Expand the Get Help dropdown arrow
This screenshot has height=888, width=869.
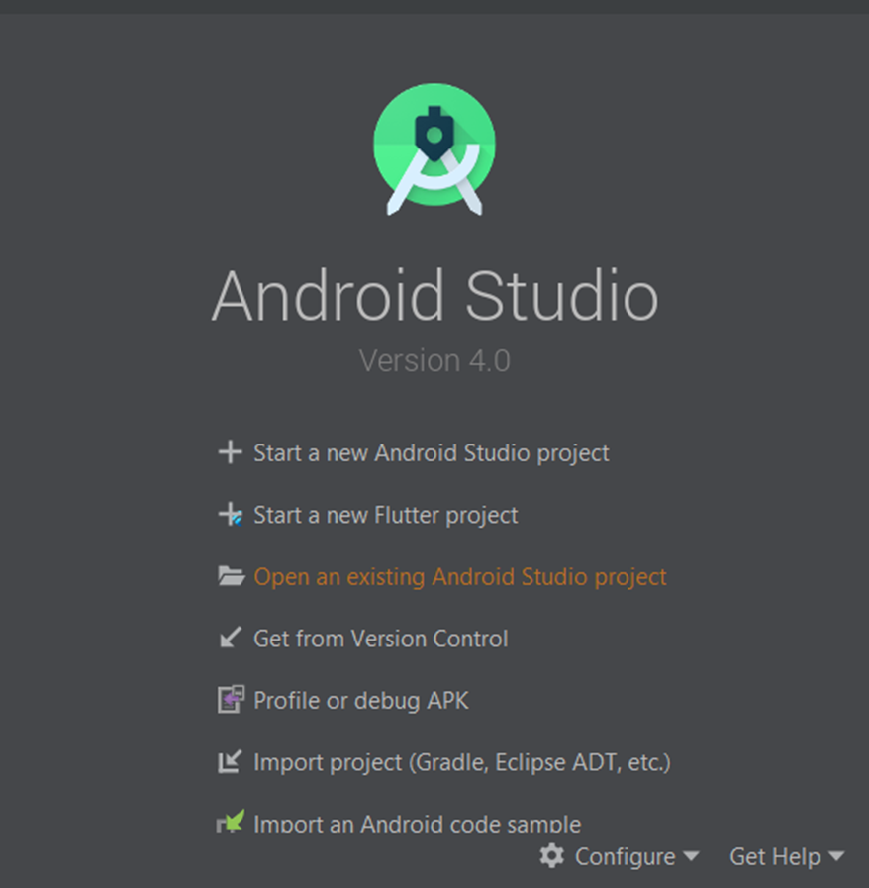(x=836, y=856)
